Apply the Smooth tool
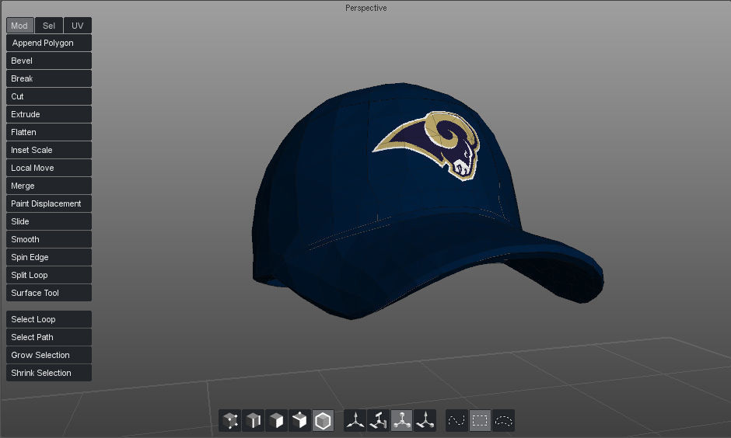 [49, 239]
